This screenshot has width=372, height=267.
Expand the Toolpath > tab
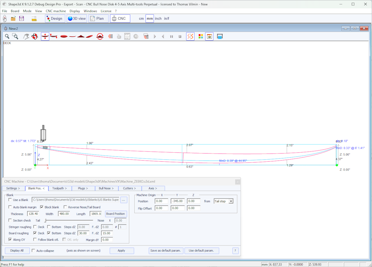pyautogui.click(x=60, y=188)
